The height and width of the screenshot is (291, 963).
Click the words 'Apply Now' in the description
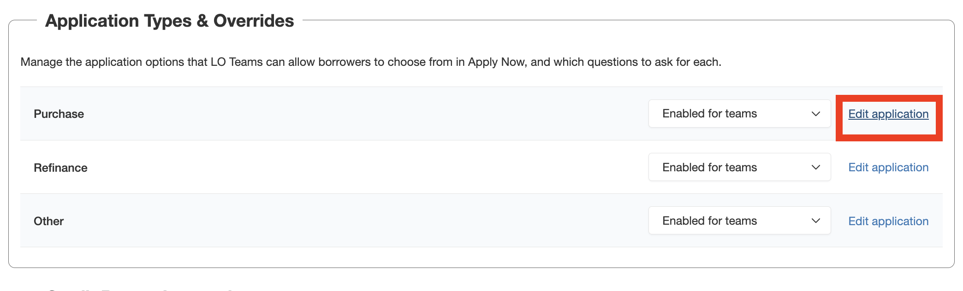pos(496,62)
